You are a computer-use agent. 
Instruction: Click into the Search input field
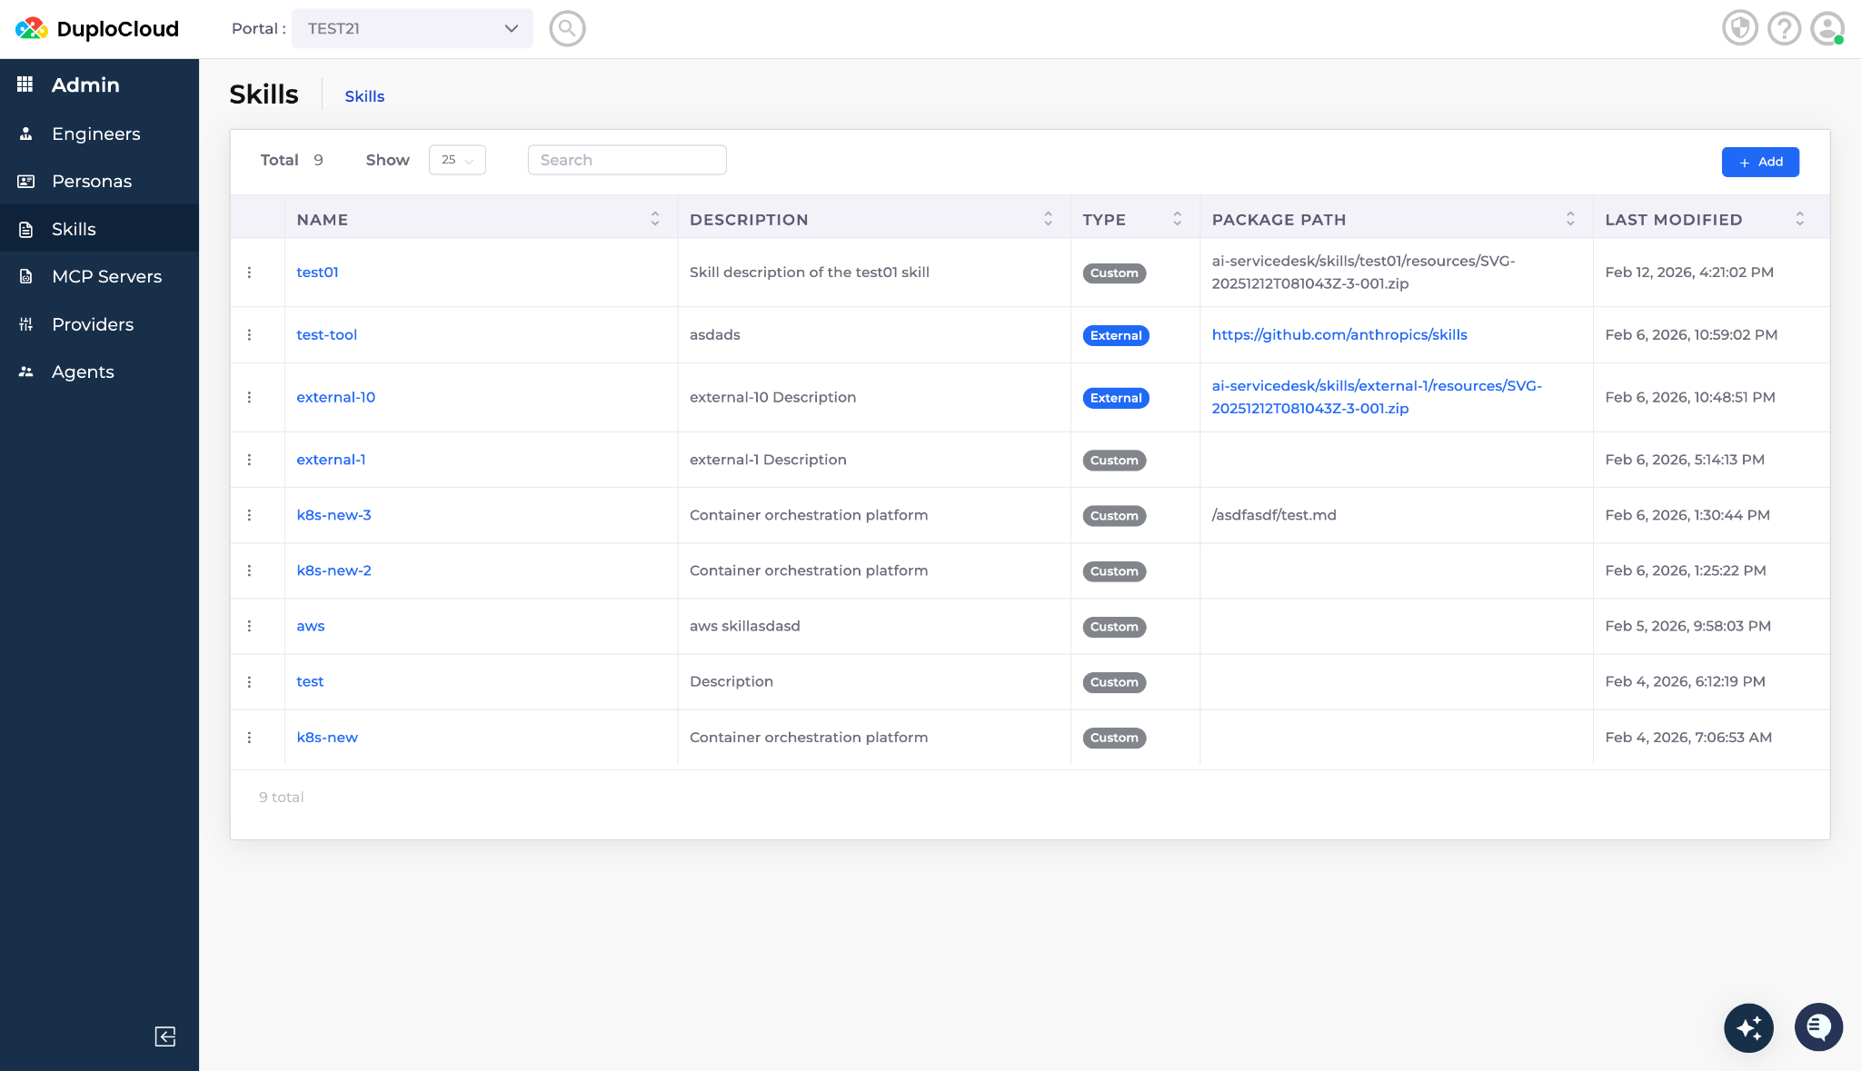(627, 160)
